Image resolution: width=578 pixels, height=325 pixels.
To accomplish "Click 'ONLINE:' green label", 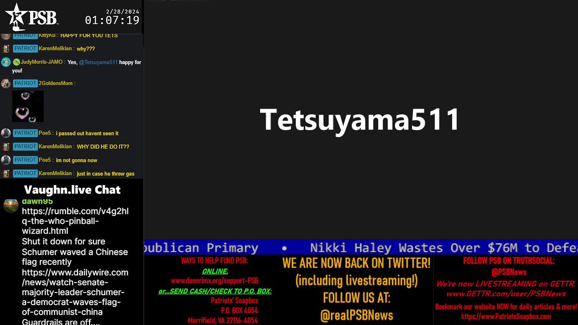I will (215, 271).
